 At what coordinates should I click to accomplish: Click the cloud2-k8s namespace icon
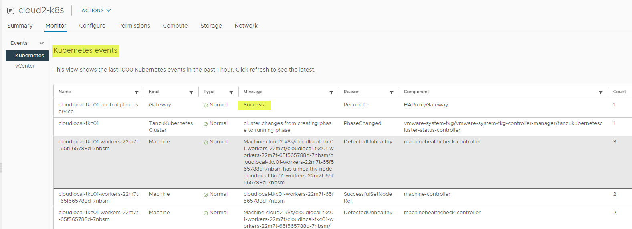pos(11,11)
